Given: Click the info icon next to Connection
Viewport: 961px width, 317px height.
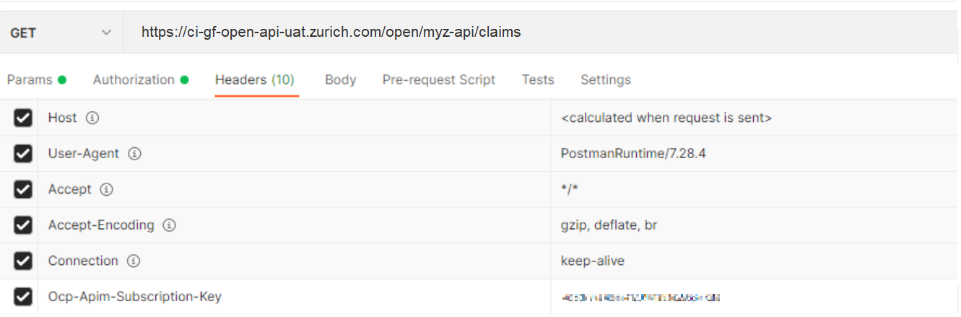Looking at the screenshot, I should click(134, 261).
